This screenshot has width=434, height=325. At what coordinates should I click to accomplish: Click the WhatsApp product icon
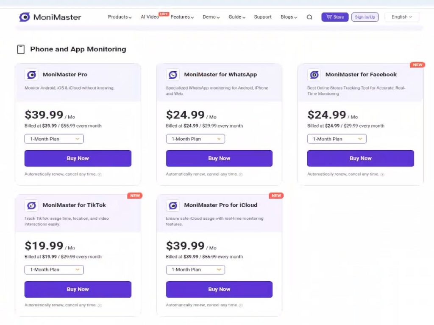click(173, 75)
